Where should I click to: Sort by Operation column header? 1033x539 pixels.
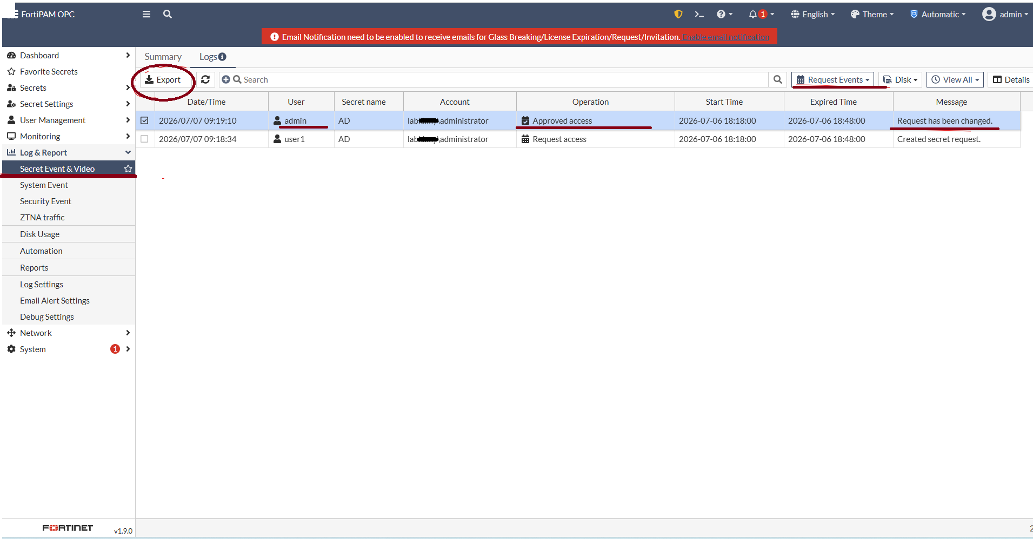[590, 102]
